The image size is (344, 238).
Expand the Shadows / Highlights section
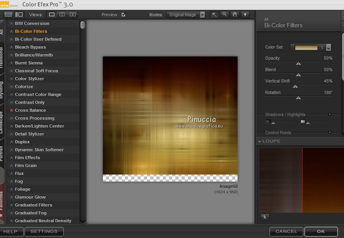coord(330,114)
